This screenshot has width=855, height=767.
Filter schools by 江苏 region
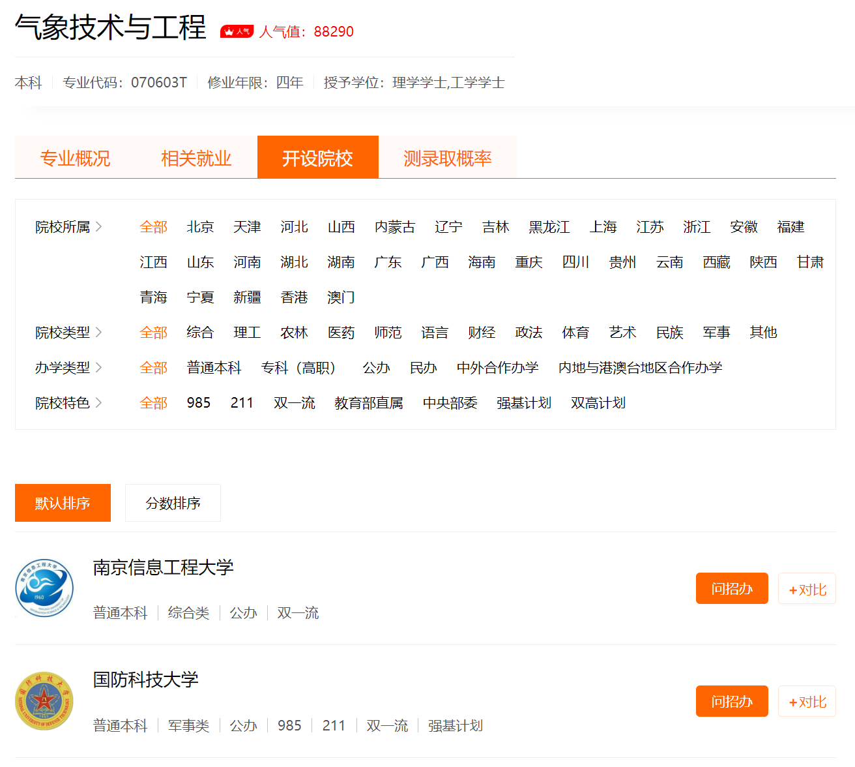[650, 227]
